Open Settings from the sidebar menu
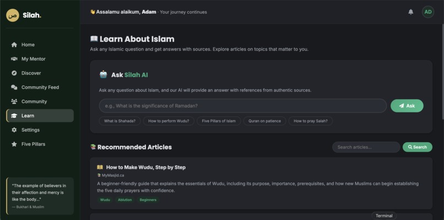 (x=40, y=130)
